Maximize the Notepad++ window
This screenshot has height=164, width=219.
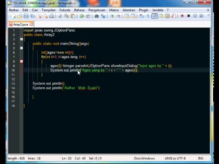click(194, 2)
